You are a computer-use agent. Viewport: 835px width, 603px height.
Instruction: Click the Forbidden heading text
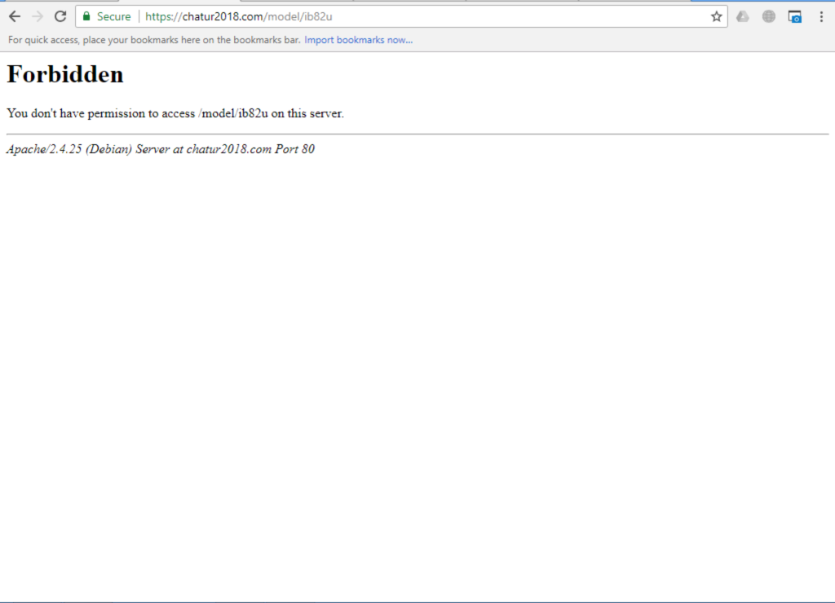click(x=65, y=74)
